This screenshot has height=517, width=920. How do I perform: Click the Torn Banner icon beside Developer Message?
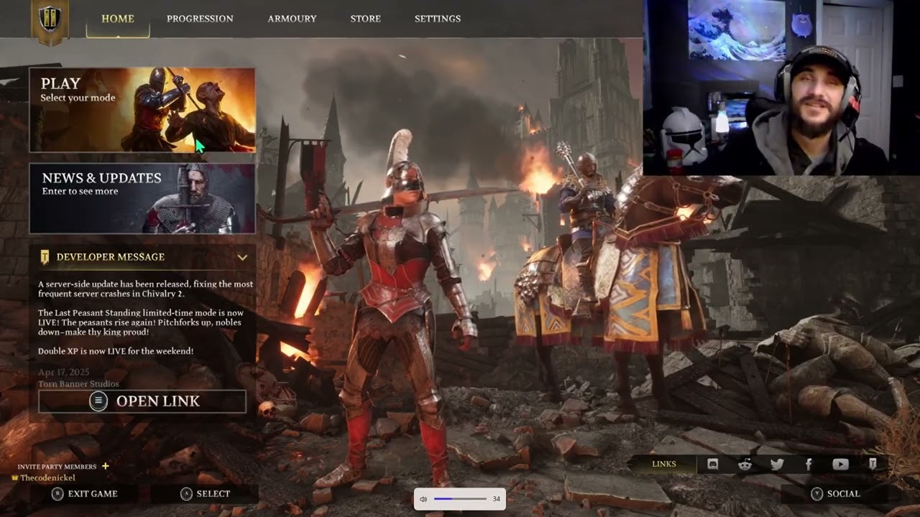pyautogui.click(x=45, y=257)
